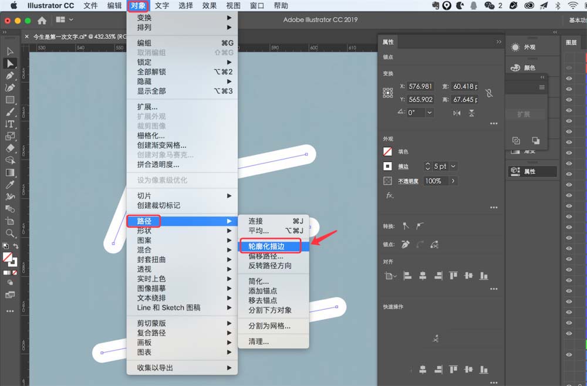Click the Fill color swatch

tap(387, 151)
